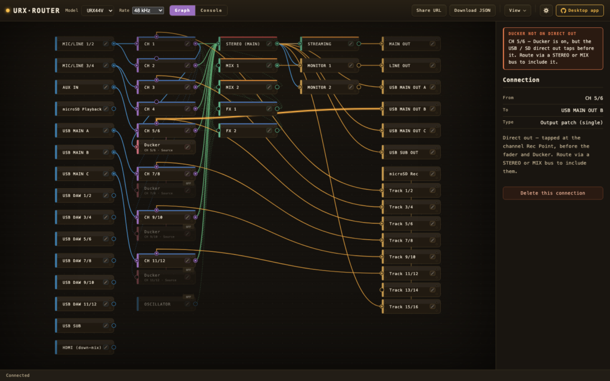The image size is (610, 381).
Task: Click the edit pencil on Track 15/16 node
Action: click(x=432, y=307)
